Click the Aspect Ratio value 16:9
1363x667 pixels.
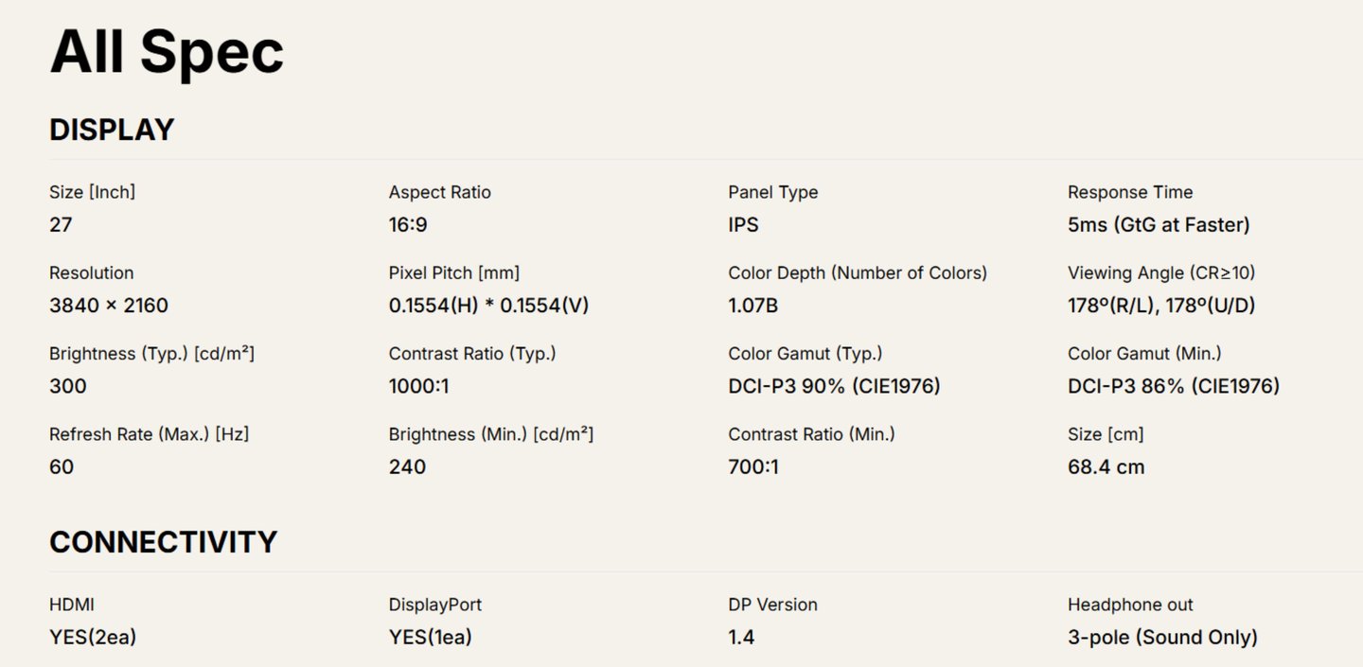(x=408, y=225)
